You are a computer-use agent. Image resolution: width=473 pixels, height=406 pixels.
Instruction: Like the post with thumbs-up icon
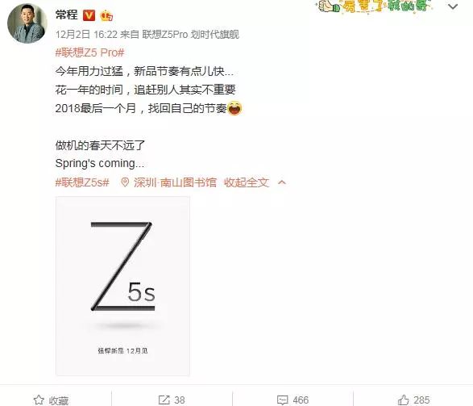pyautogui.click(x=404, y=400)
